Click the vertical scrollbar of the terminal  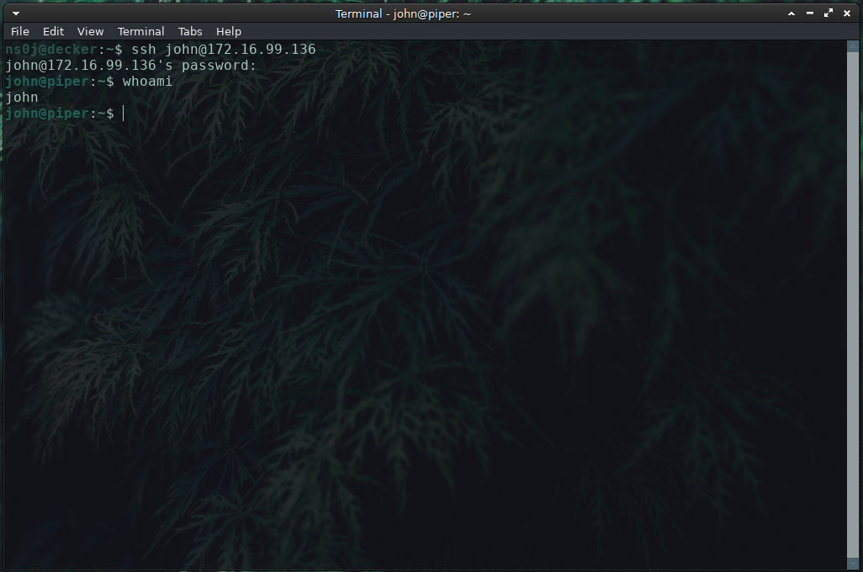click(853, 305)
